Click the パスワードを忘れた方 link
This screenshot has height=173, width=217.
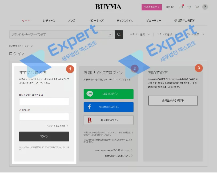point(57,126)
